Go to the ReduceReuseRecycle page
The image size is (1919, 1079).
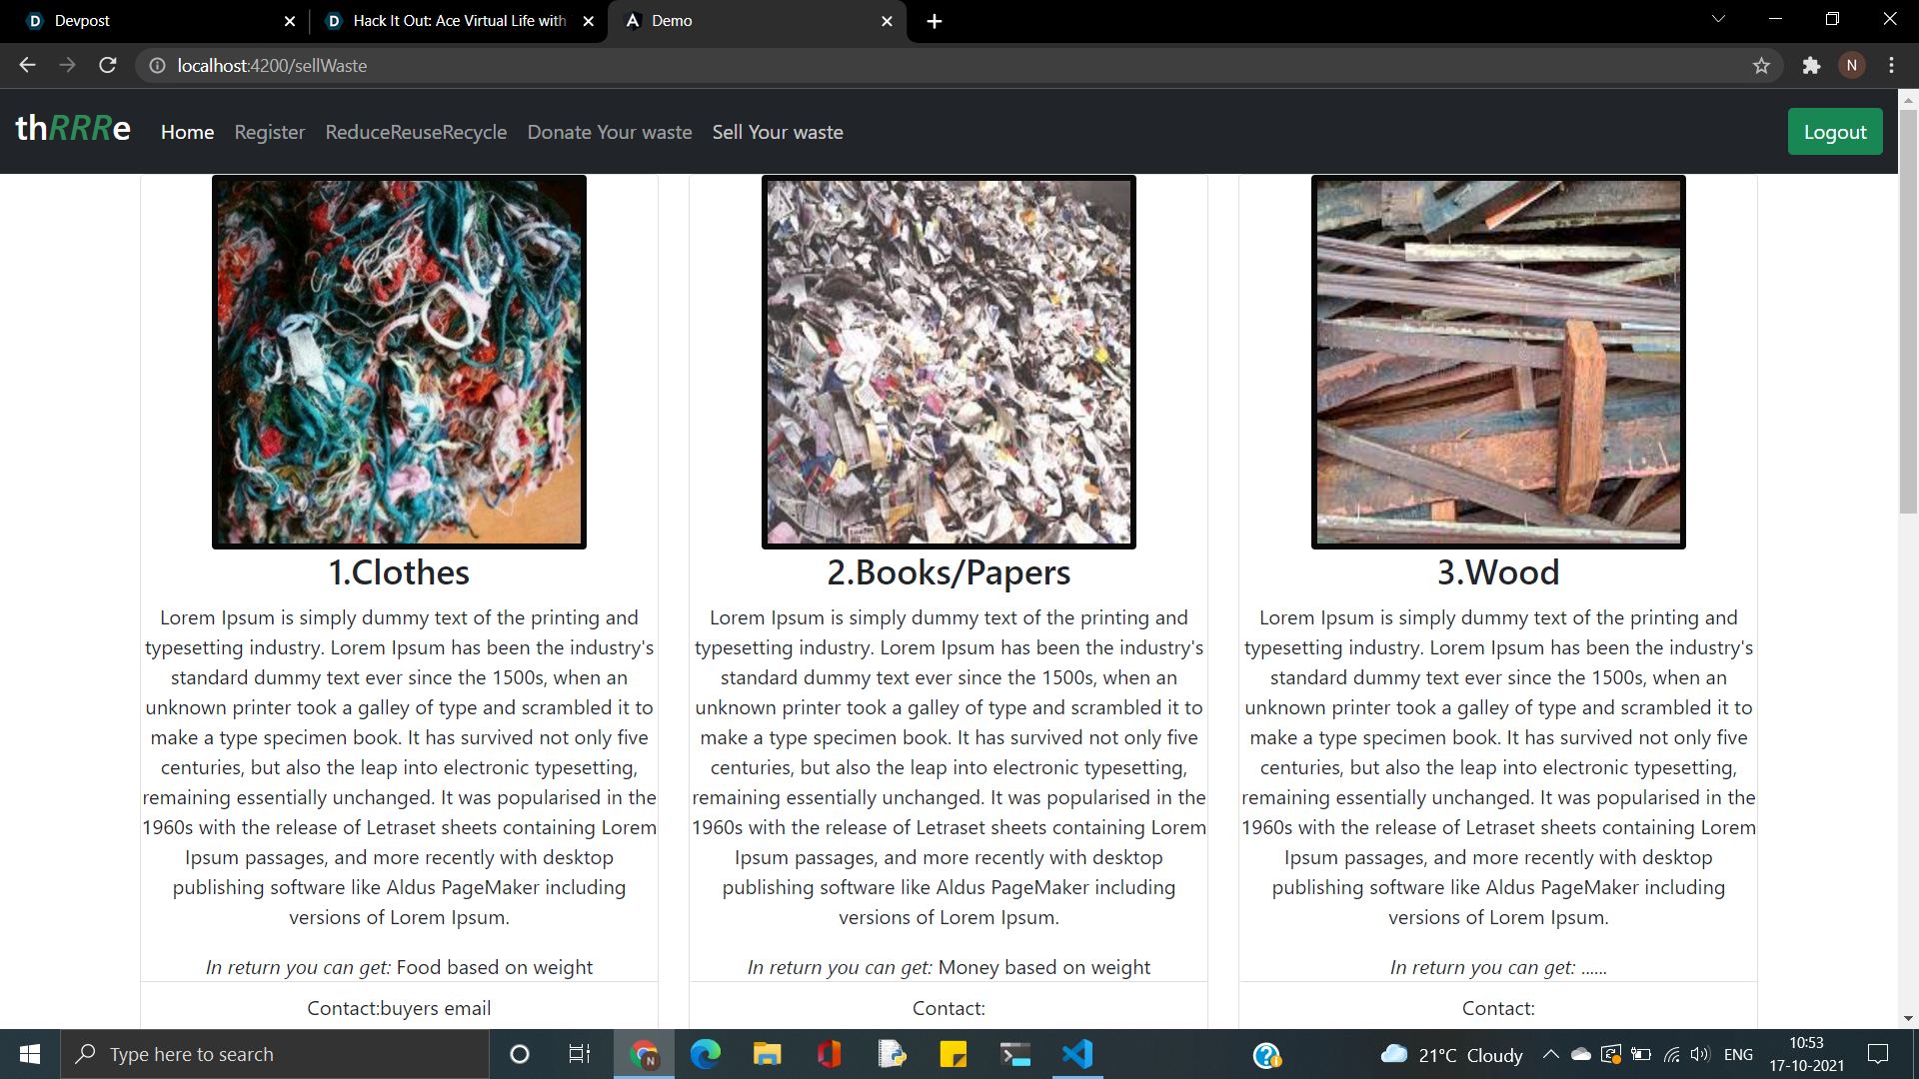point(416,132)
